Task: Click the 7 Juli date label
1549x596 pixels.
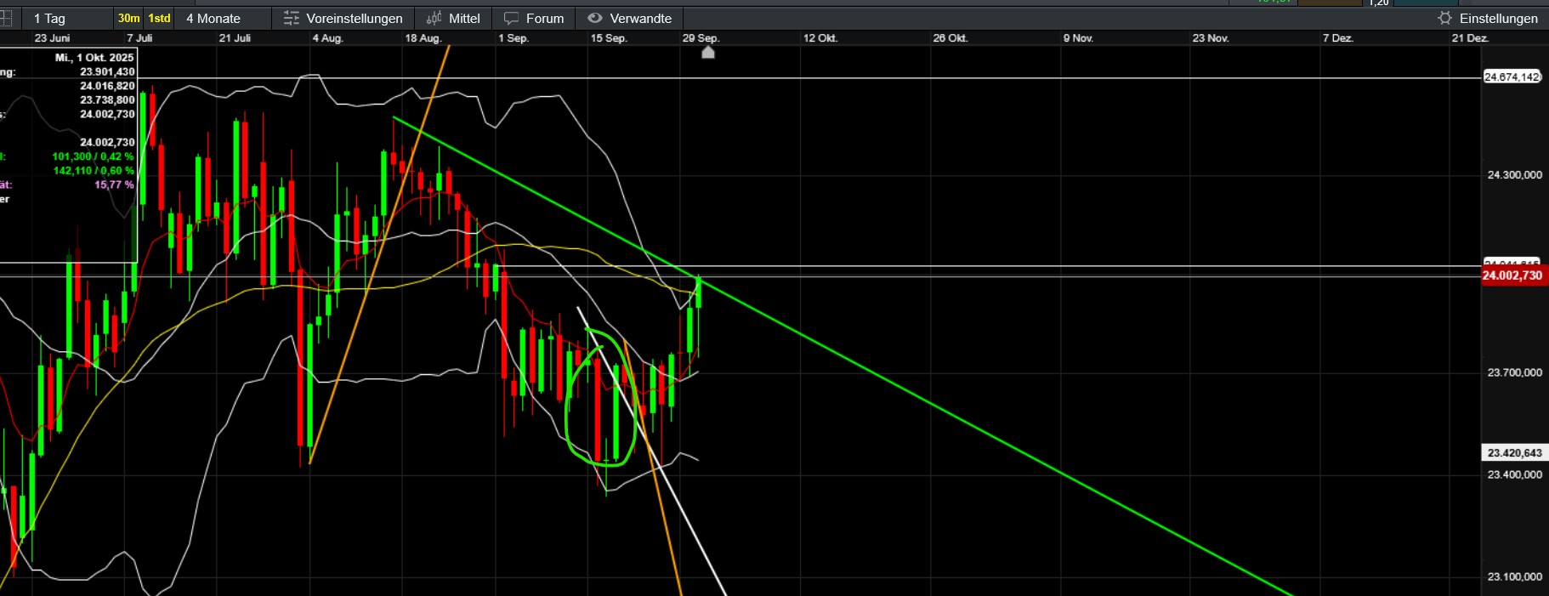Action: pos(139,38)
